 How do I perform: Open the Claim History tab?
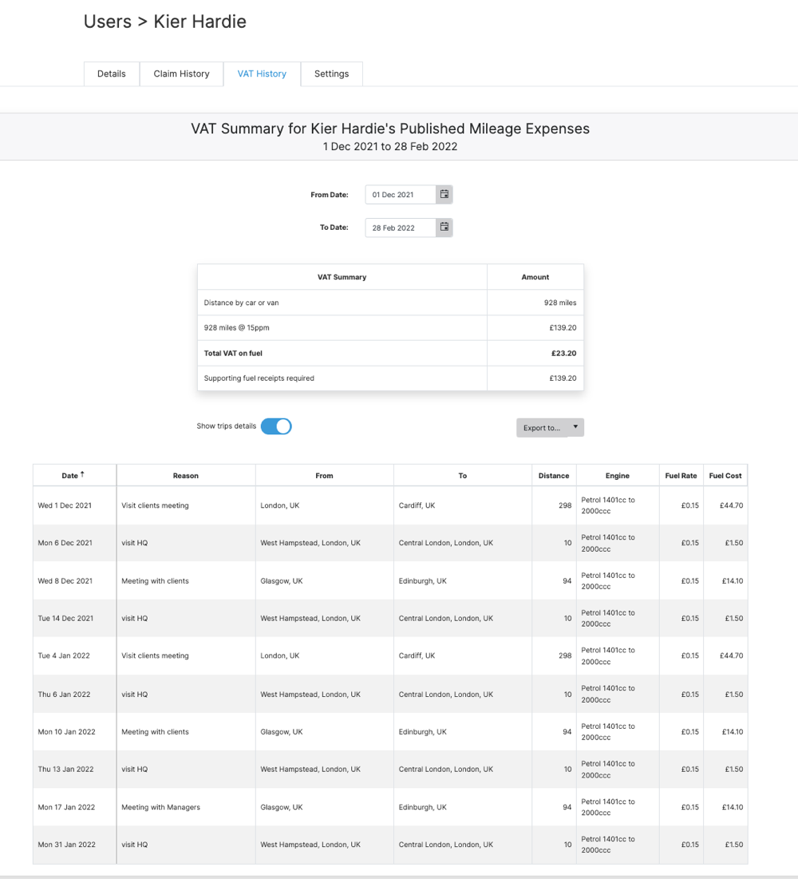click(181, 73)
